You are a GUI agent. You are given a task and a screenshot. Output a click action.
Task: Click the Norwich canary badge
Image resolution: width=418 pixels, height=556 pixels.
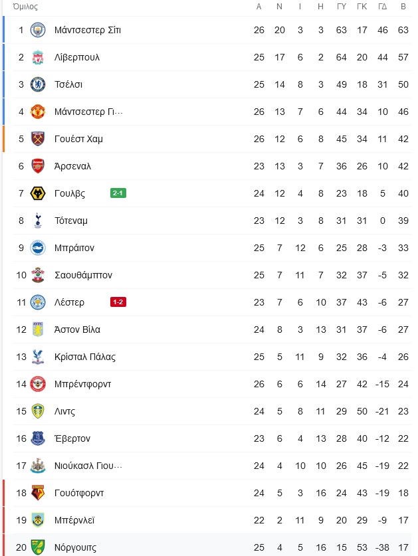coord(38,547)
